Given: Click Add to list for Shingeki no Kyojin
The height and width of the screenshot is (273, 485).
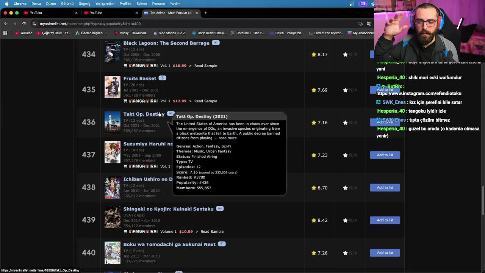Looking at the screenshot, I should (385, 220).
